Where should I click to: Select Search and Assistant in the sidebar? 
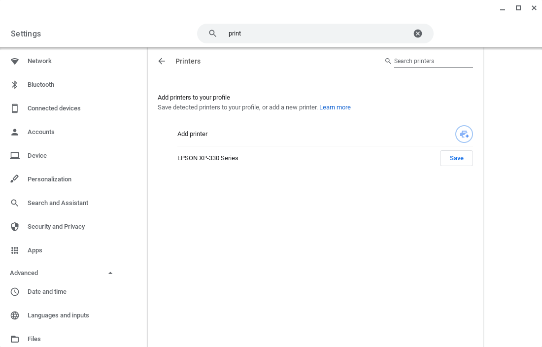pos(58,203)
